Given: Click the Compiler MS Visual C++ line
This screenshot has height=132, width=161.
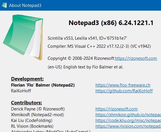Looking at the screenshot, I should [99, 46].
